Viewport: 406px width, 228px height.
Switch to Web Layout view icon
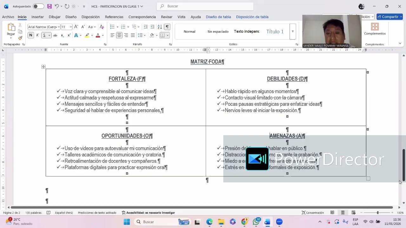point(353,213)
